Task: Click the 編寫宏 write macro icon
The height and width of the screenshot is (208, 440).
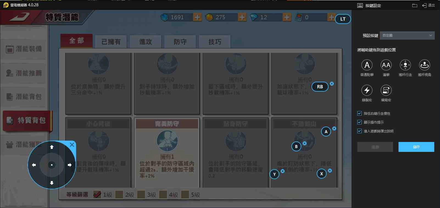Action: pos(386,90)
